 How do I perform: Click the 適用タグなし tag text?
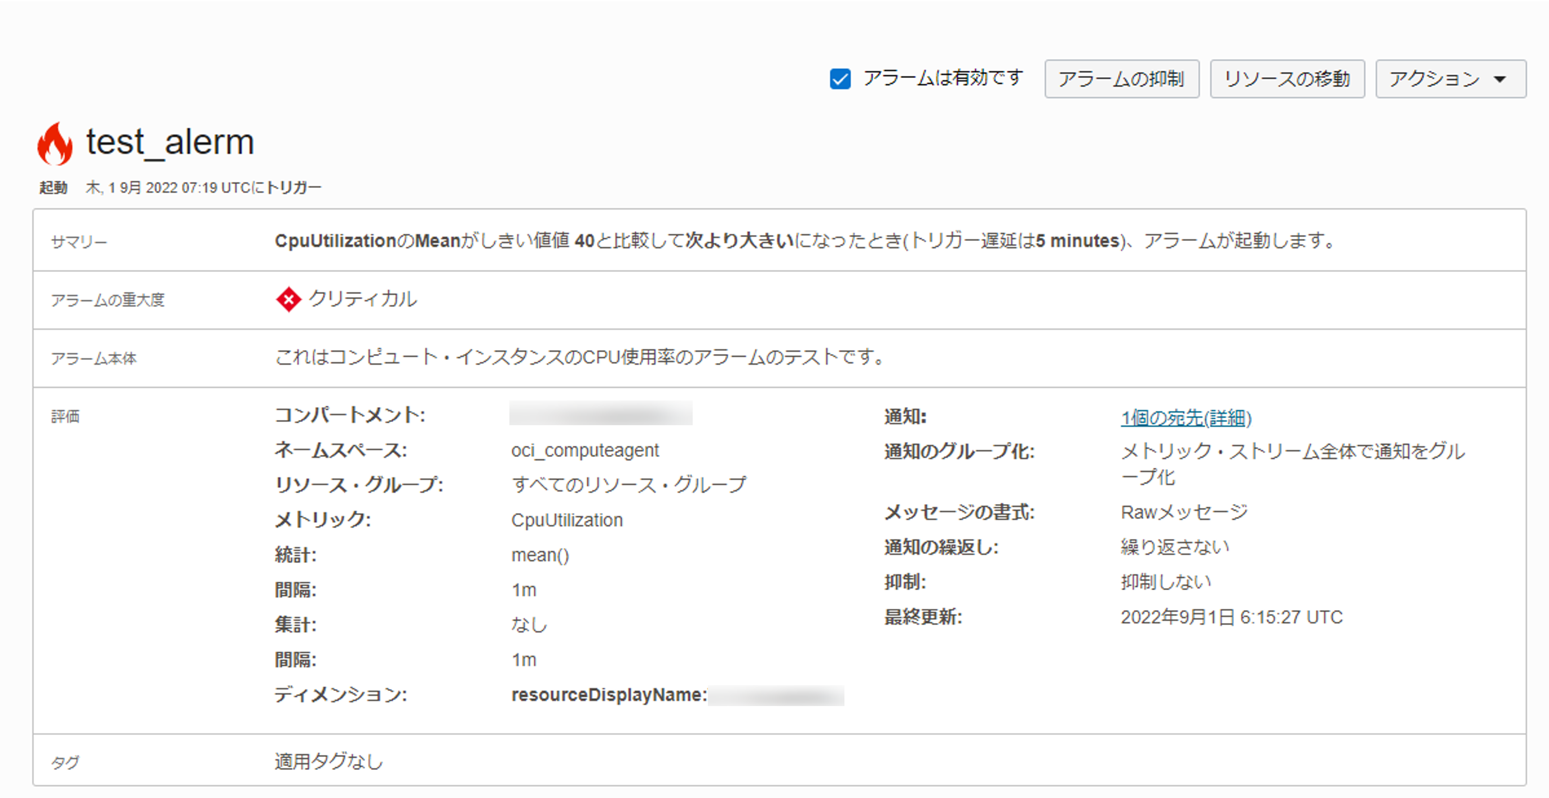328,761
